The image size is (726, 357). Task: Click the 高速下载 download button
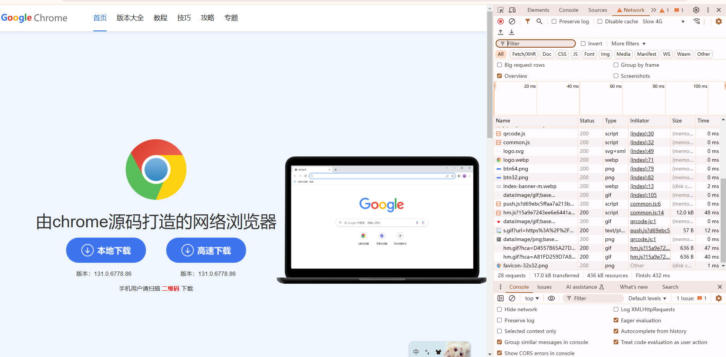(206, 250)
